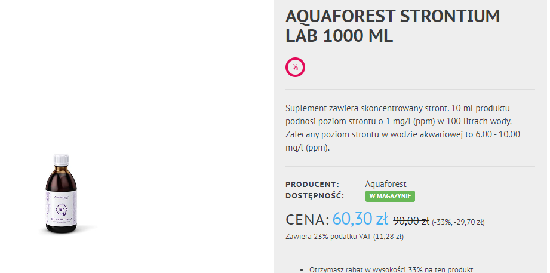
Task: Click the PRODUCENT label
Action: click(x=312, y=184)
